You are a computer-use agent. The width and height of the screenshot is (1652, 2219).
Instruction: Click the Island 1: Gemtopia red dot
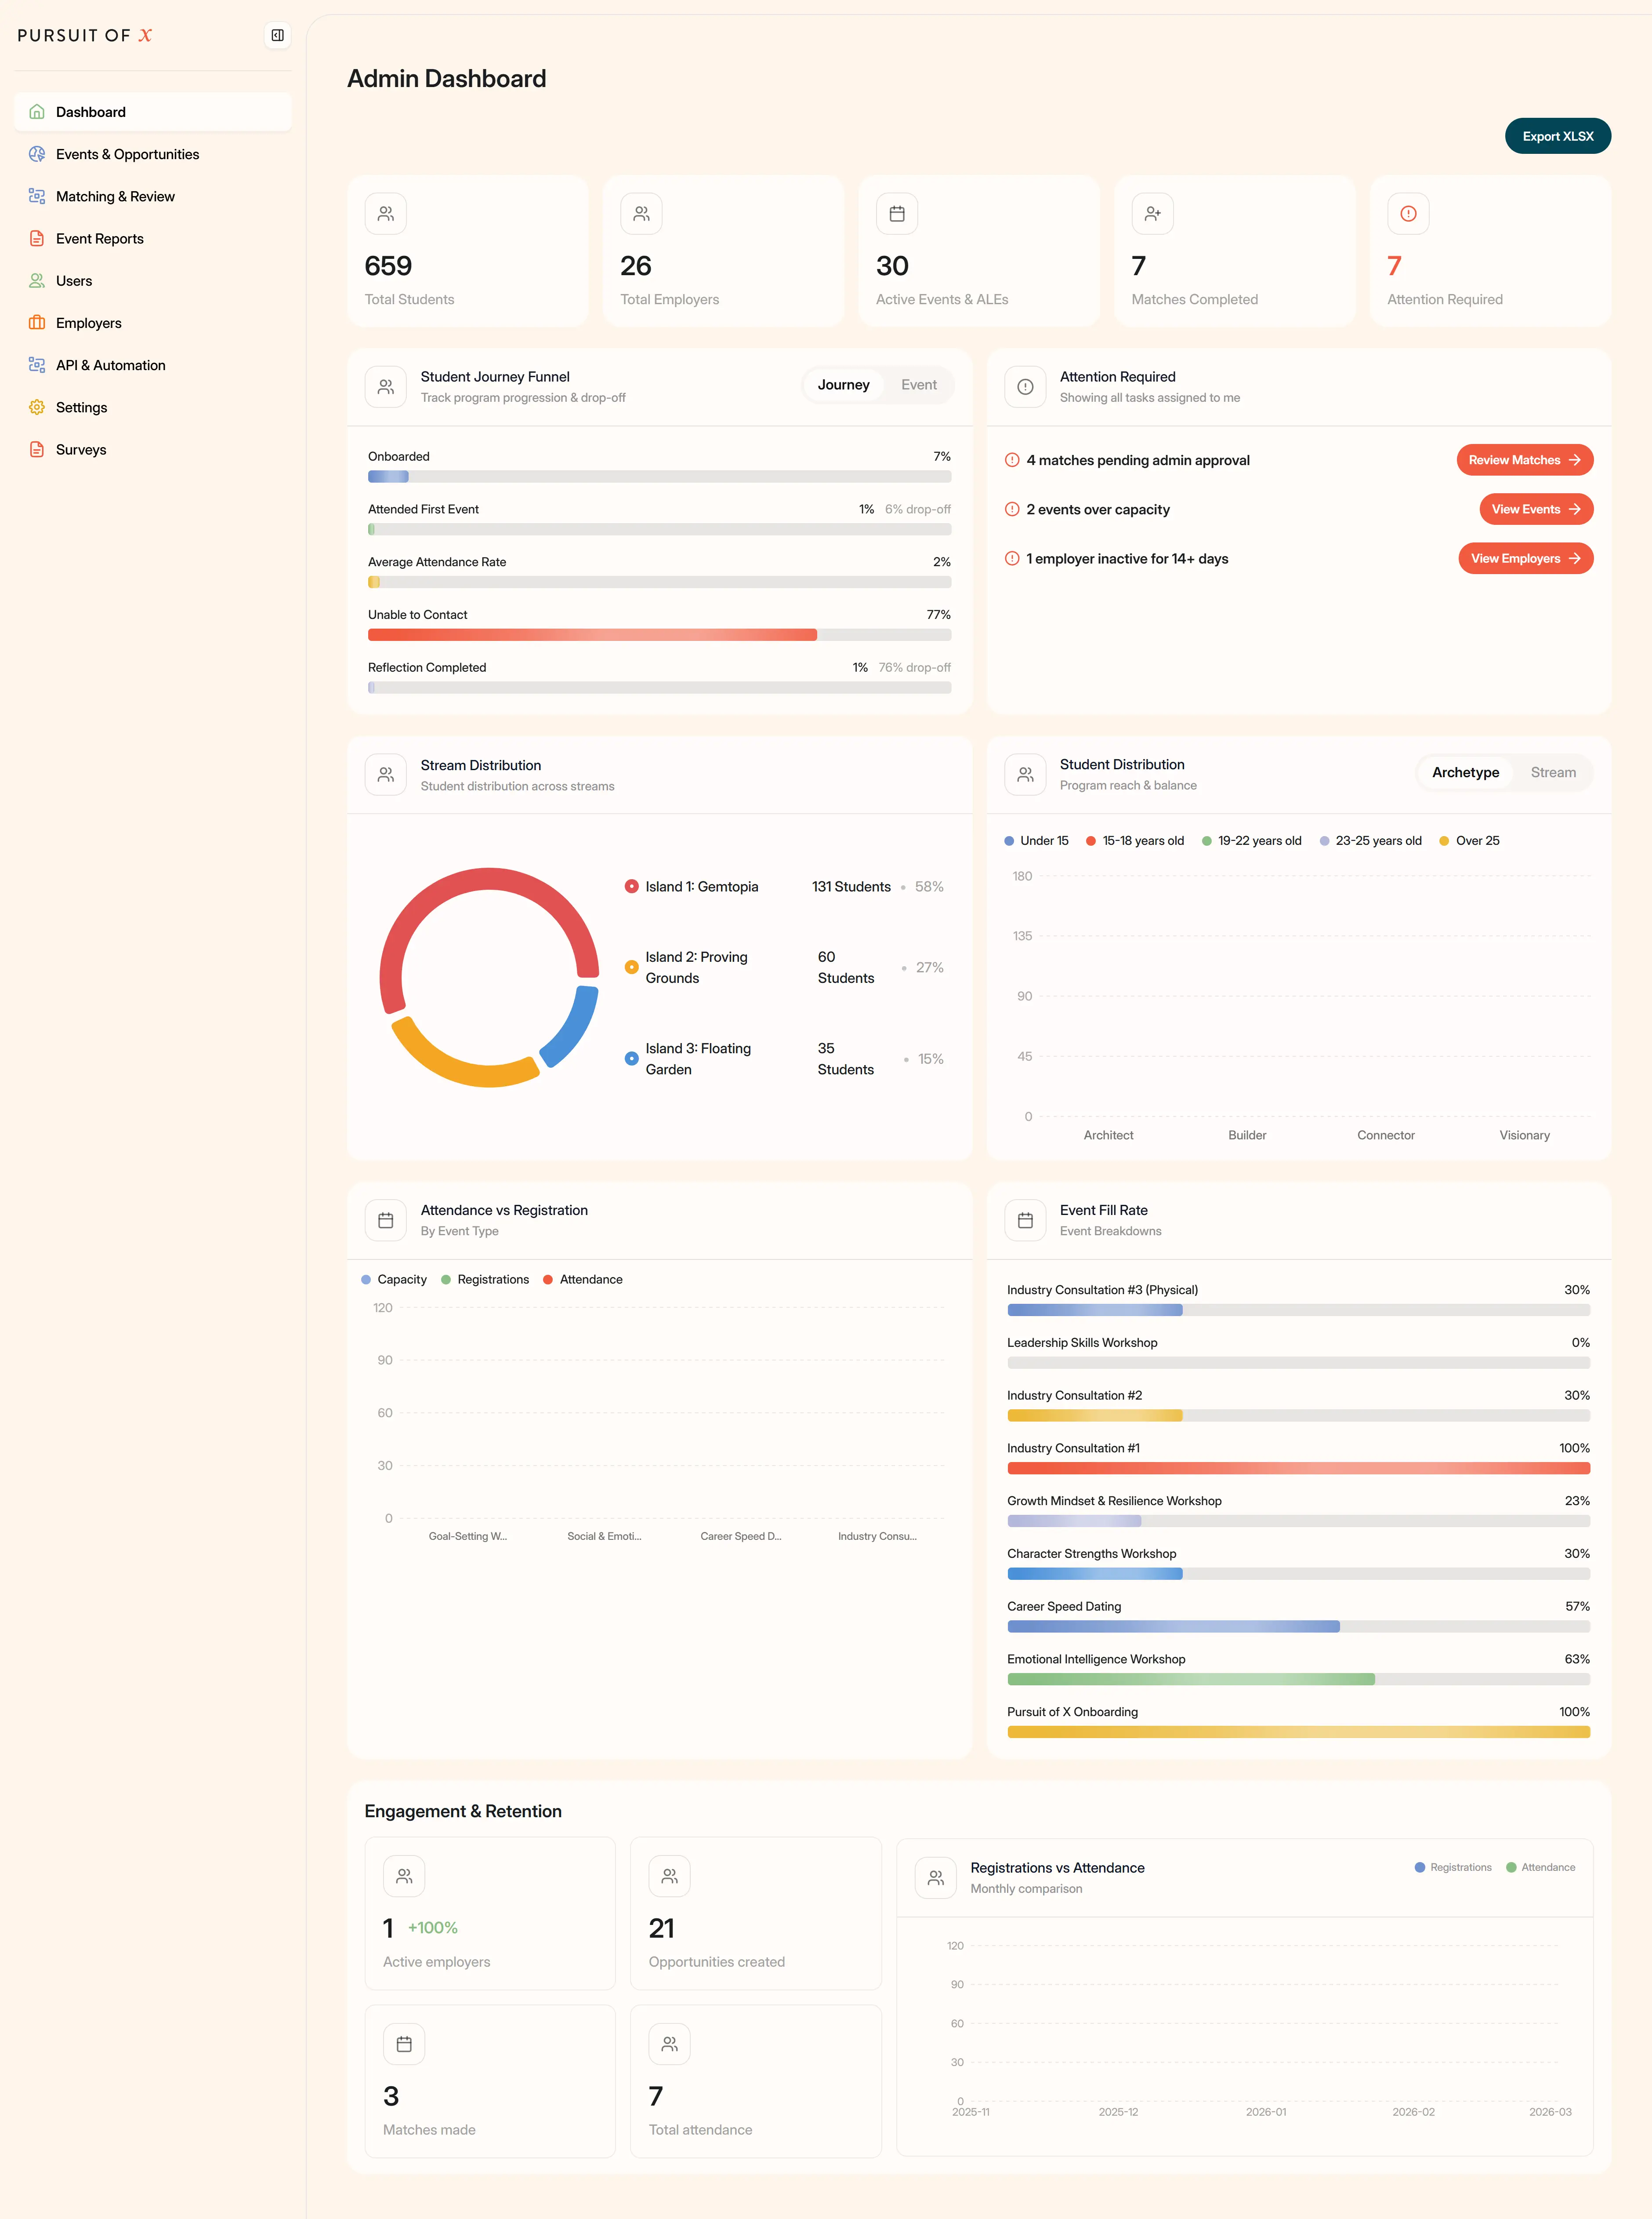[x=631, y=886]
